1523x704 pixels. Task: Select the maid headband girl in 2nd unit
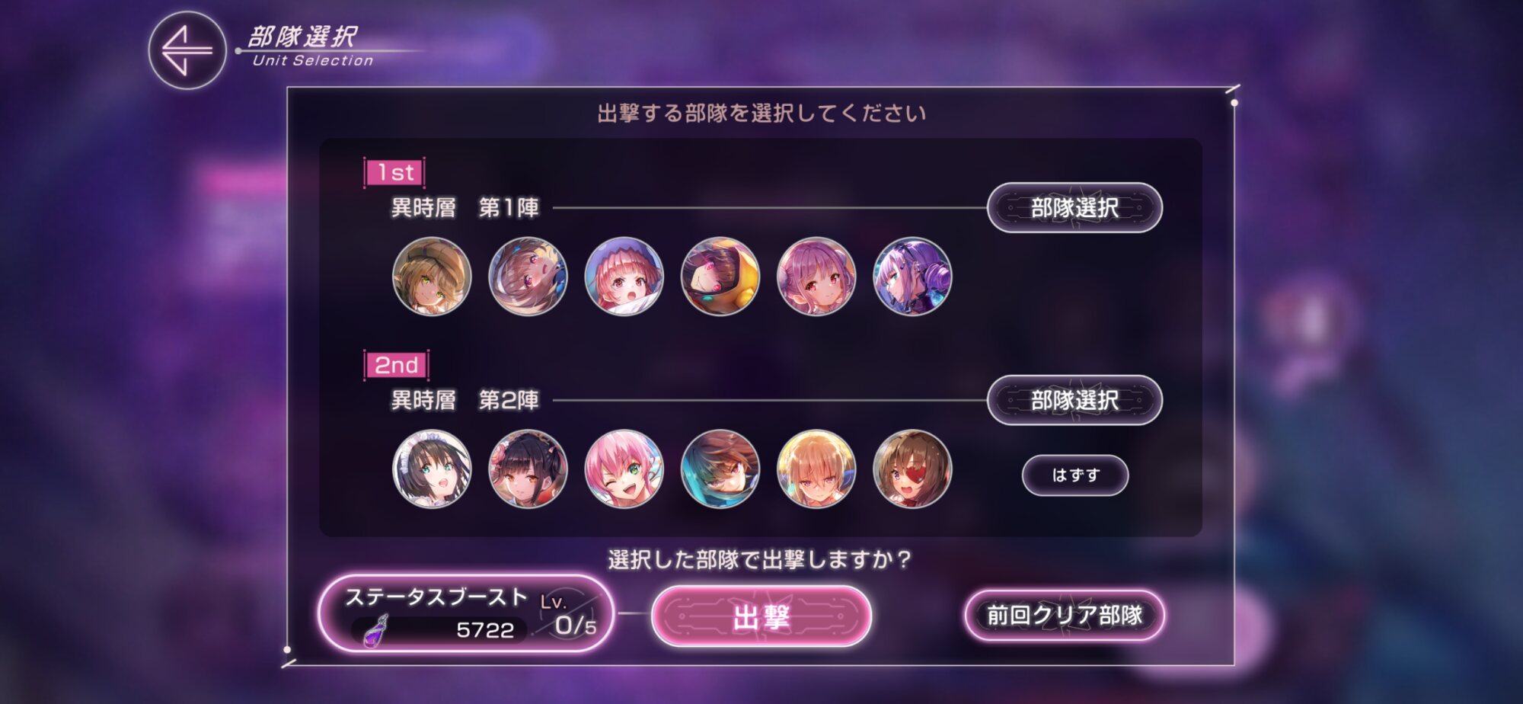coord(432,469)
